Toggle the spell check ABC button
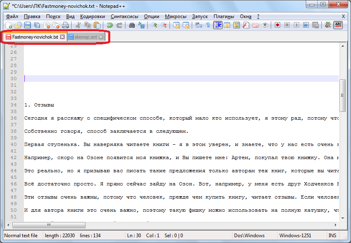 338,25
